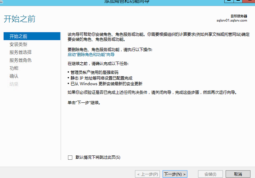
Task: Select the greyed 结果 step
Action: [x=14, y=84]
